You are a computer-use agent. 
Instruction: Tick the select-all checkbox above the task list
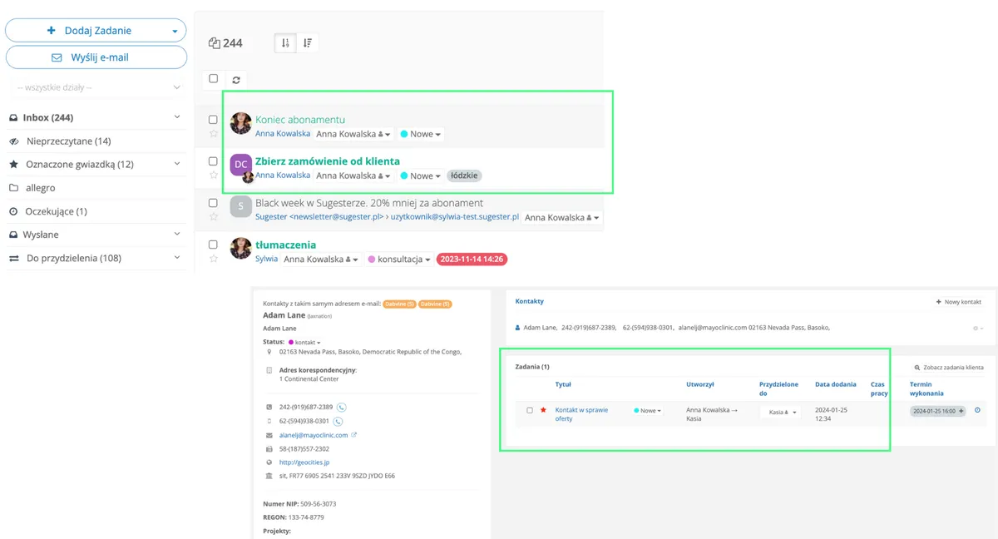click(214, 78)
